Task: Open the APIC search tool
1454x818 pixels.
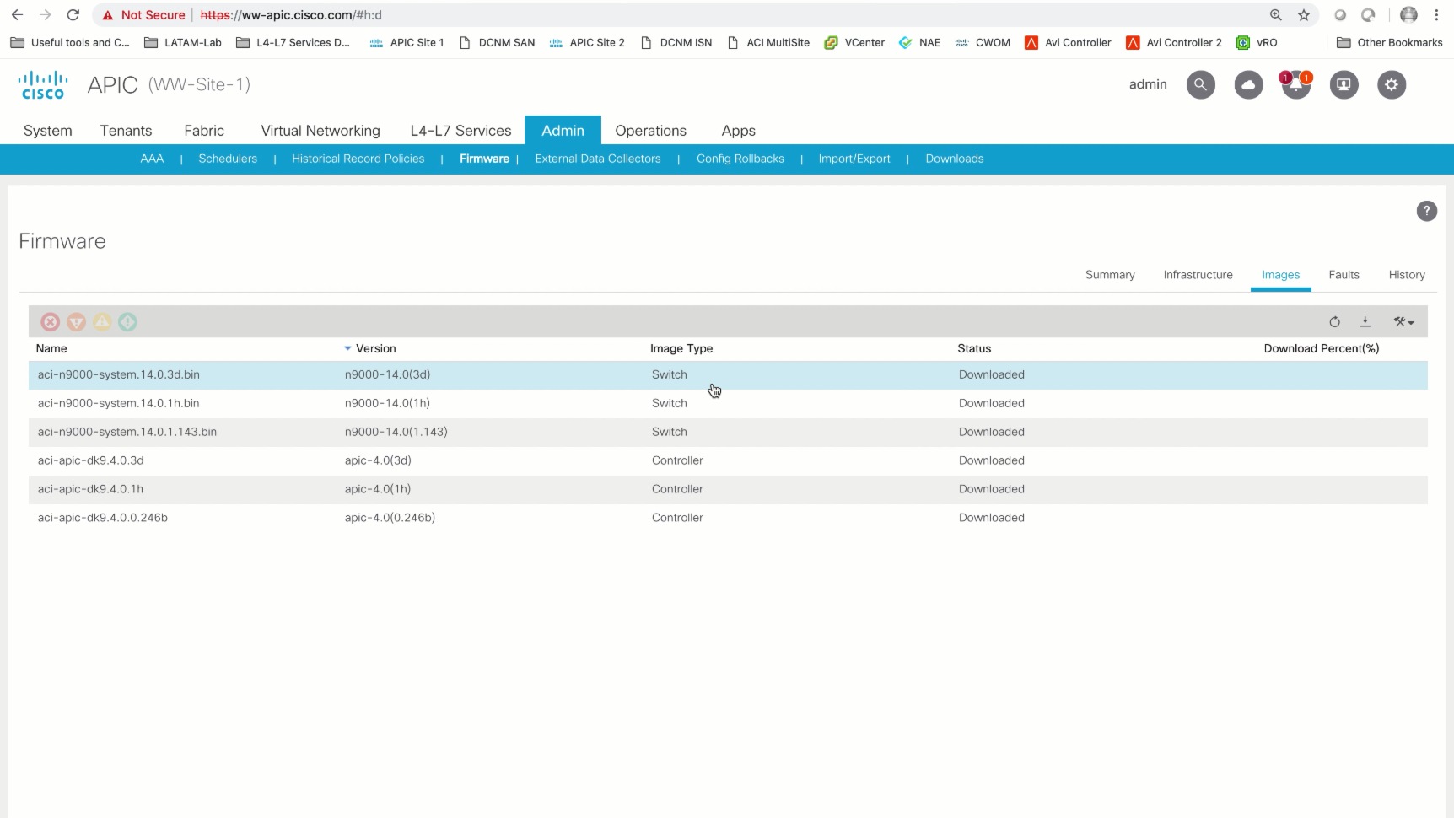Action: 1200,84
